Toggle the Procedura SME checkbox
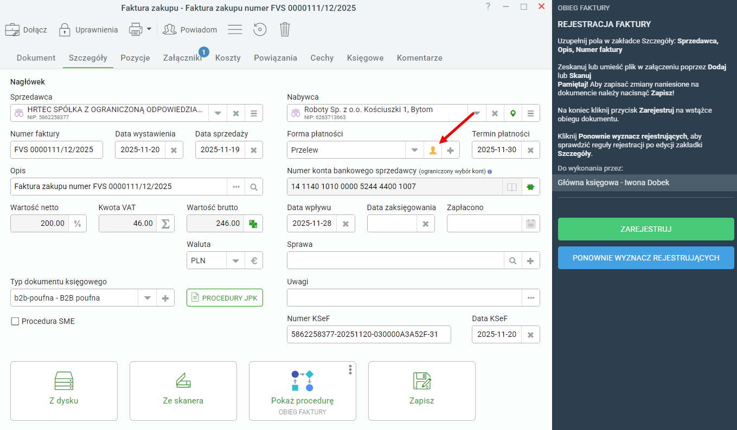 point(15,321)
